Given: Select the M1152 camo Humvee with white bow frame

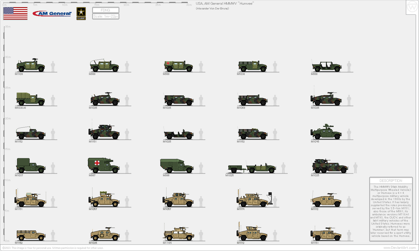Looking at the screenshot, I should tap(31, 133).
